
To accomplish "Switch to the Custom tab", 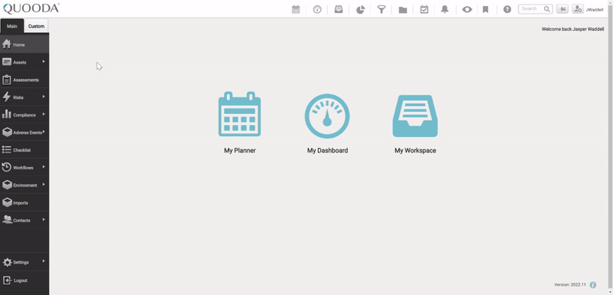I will pyautogui.click(x=36, y=26).
